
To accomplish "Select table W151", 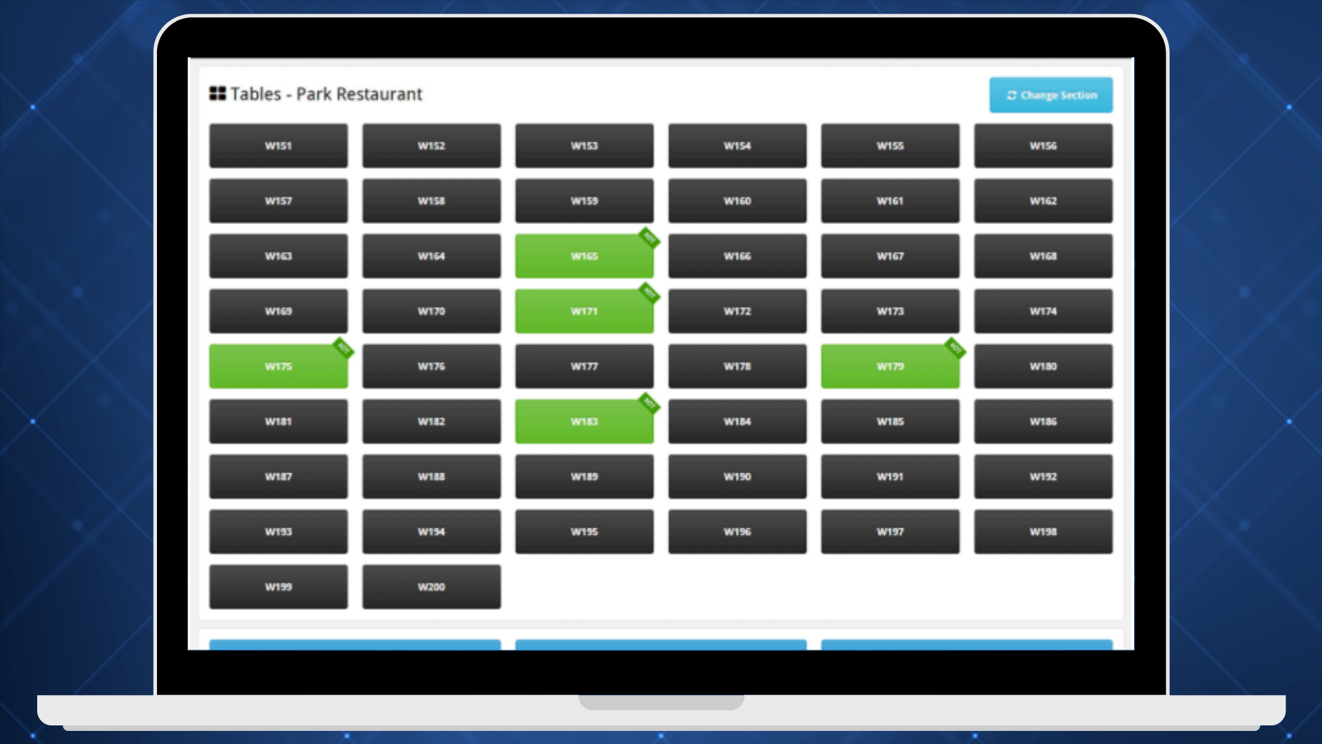I will click(278, 146).
